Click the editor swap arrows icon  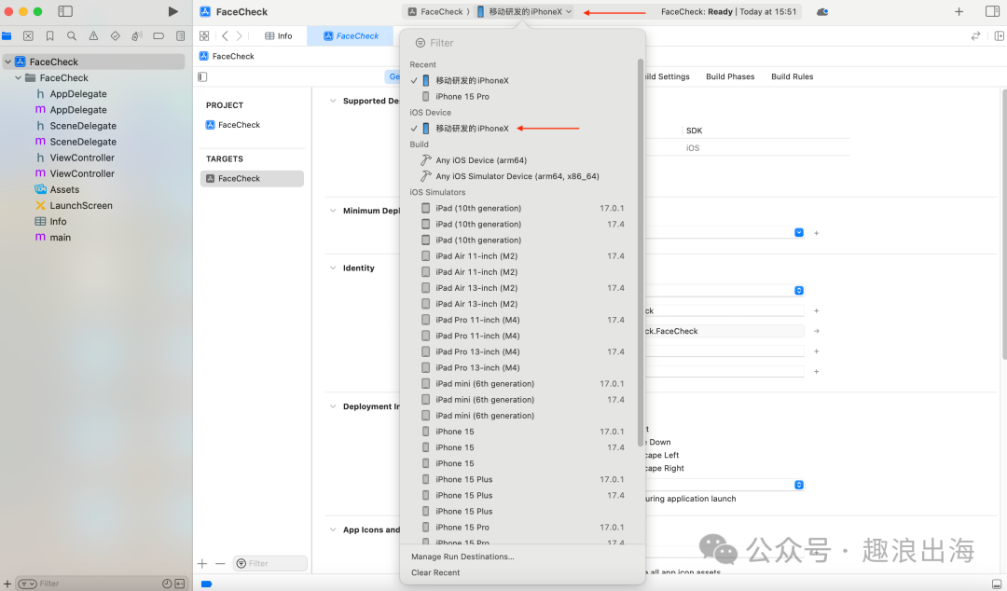[975, 36]
